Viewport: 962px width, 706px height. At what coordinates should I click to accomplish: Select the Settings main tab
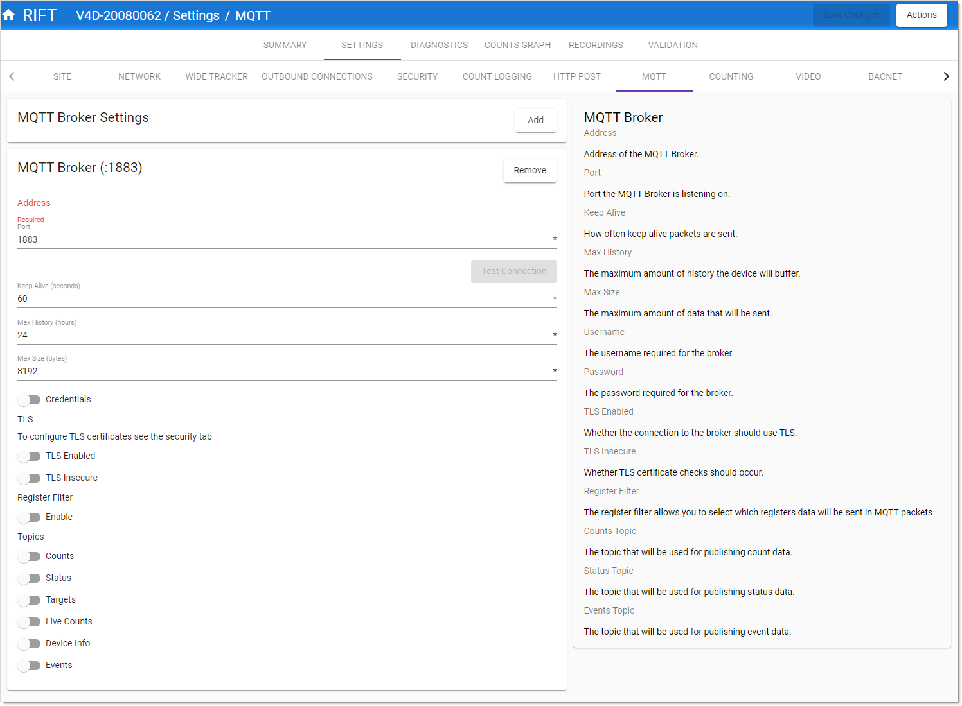(x=362, y=45)
